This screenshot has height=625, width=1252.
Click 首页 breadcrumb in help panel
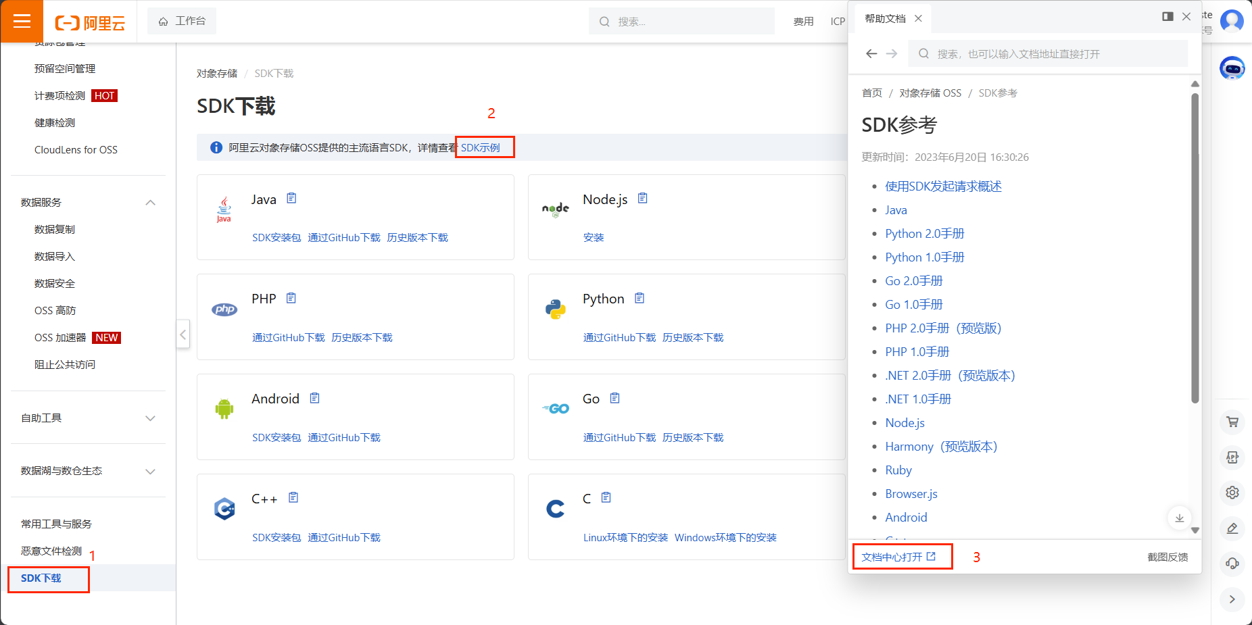point(872,93)
